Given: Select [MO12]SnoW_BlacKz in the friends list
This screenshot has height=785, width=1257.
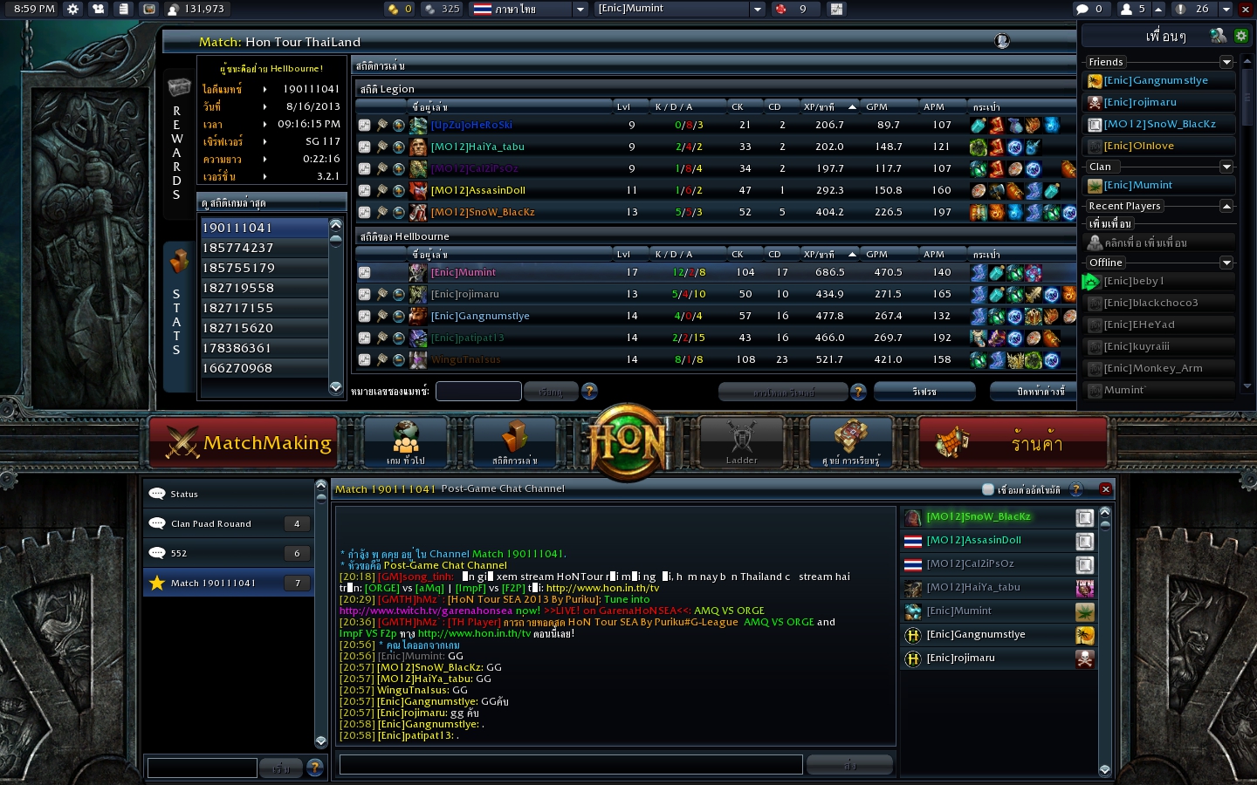Looking at the screenshot, I should (1159, 124).
